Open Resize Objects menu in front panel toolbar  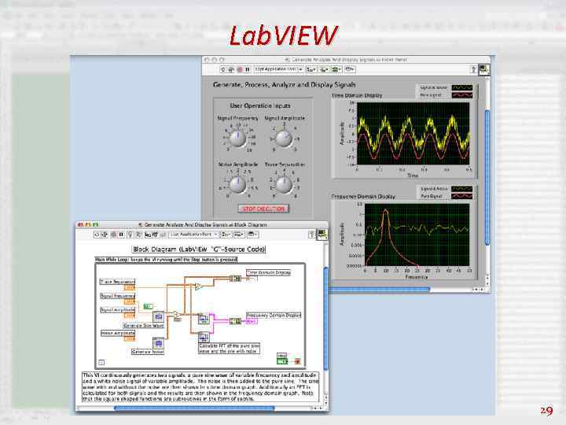tap(336, 69)
